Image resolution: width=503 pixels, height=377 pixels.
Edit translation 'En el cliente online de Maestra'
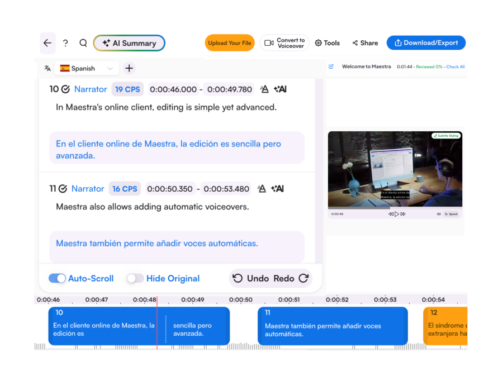177,148
